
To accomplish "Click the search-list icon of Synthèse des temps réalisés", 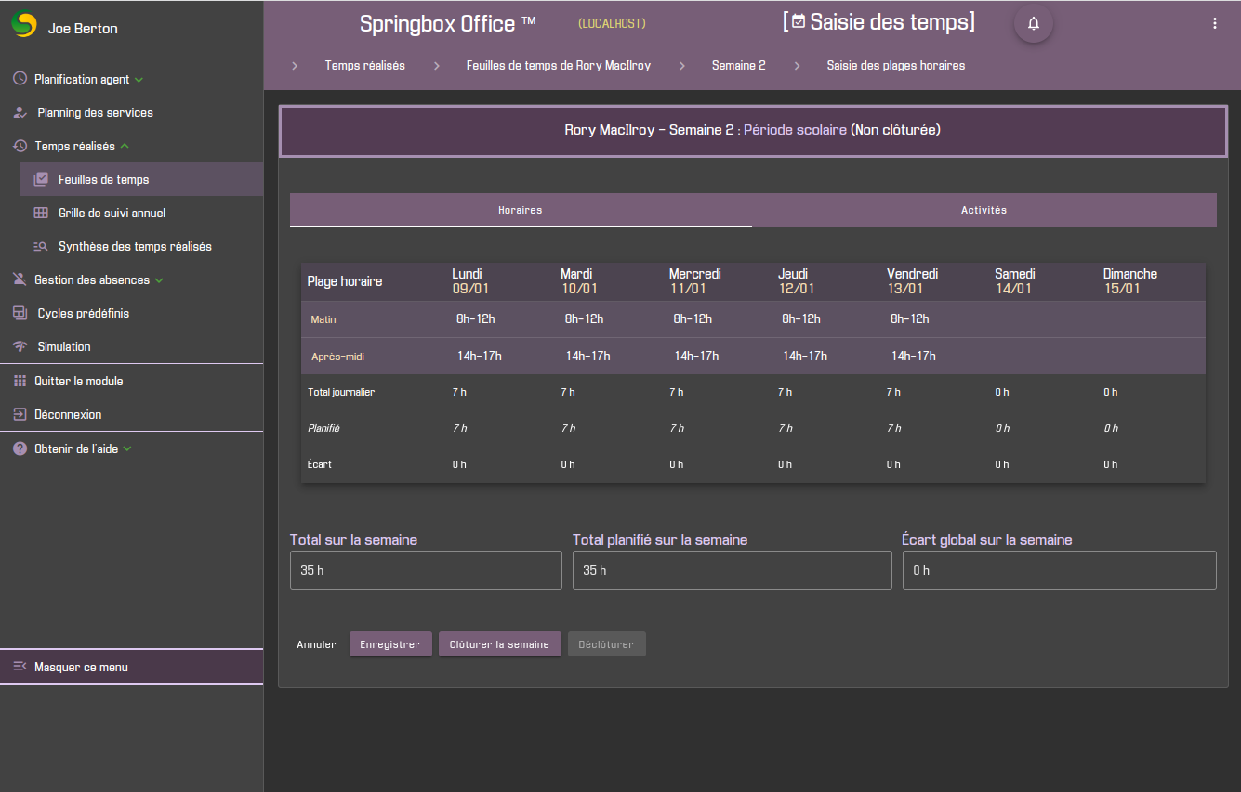I will tap(41, 246).
